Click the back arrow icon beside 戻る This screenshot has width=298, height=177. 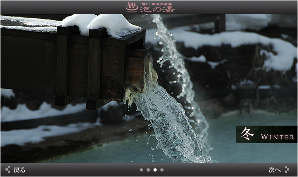coord(8,169)
